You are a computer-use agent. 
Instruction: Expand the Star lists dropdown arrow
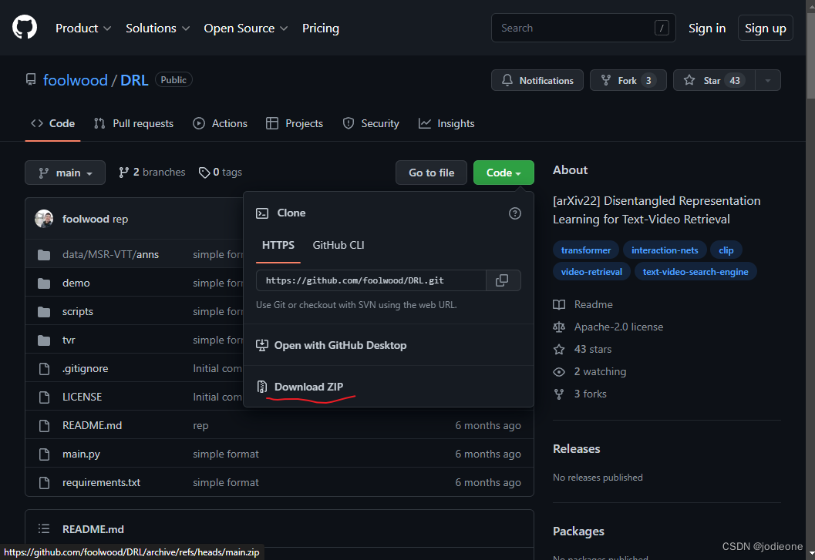768,80
